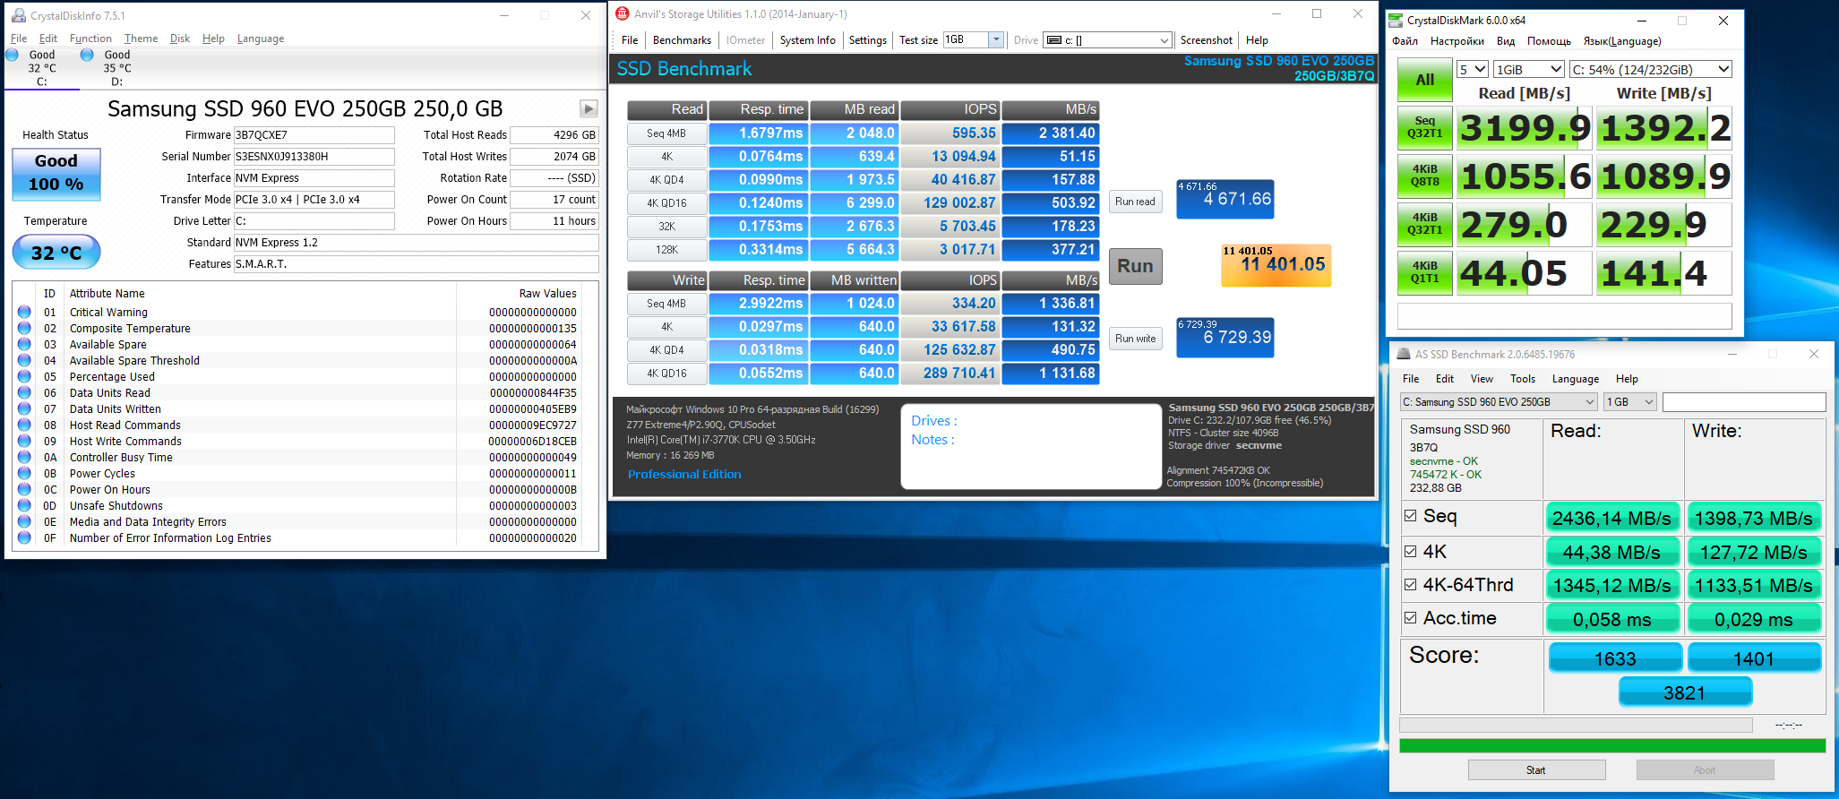Open the Disk menu in CrystalDiskInfo
1839x799 pixels.
tap(180, 39)
